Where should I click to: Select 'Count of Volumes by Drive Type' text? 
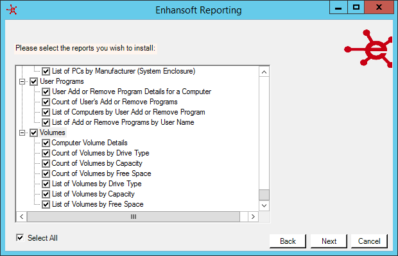101,153
